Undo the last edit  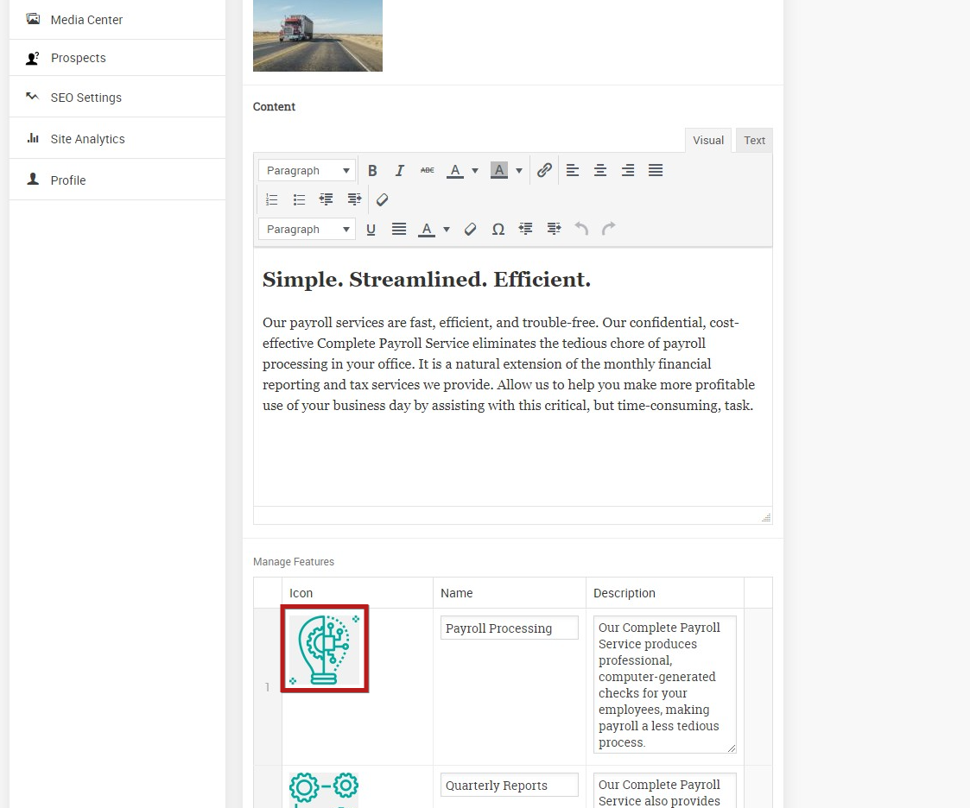(x=581, y=230)
